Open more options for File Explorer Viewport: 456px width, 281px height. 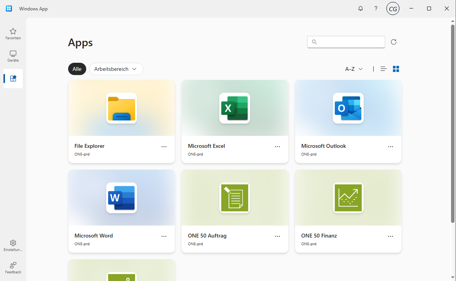(164, 147)
